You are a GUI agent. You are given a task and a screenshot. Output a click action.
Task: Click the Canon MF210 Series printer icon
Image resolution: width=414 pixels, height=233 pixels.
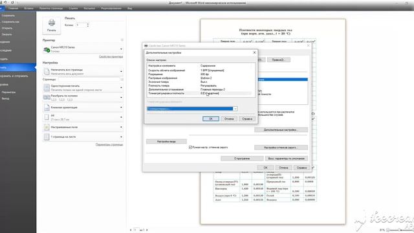click(47, 49)
